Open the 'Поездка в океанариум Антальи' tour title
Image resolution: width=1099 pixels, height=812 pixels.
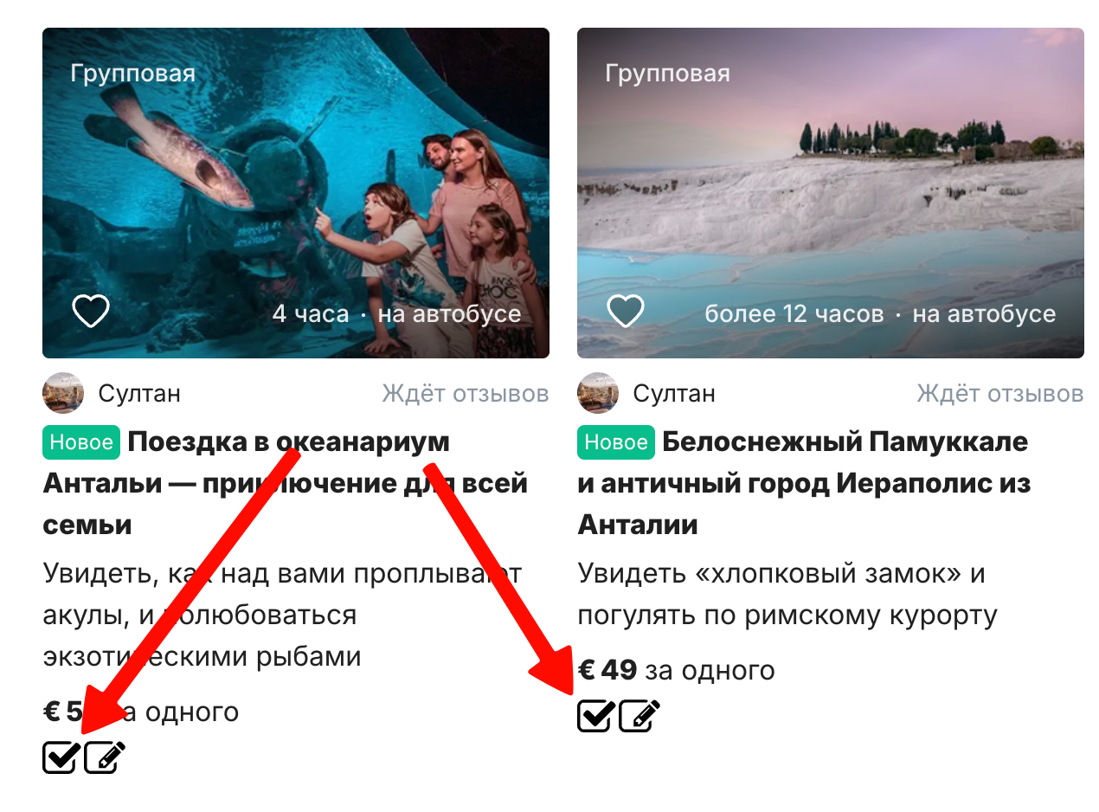pos(286,483)
